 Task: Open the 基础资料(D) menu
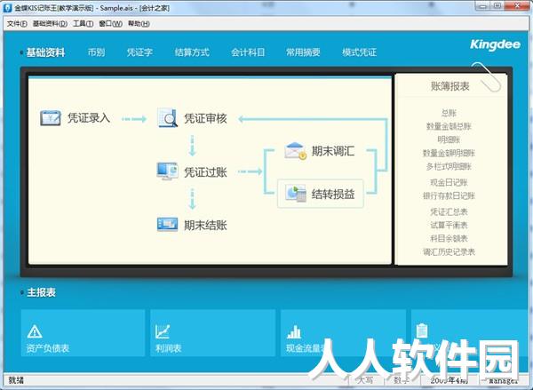[50, 23]
